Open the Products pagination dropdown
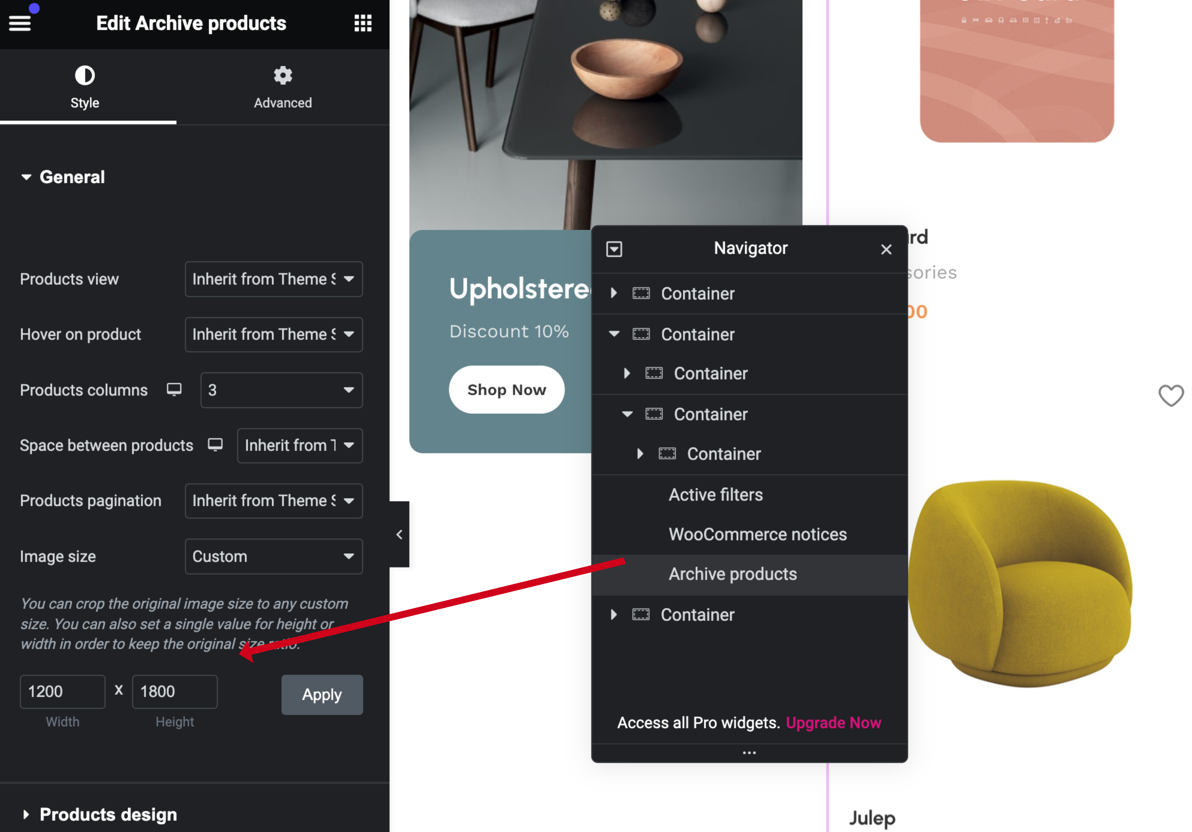 click(x=274, y=501)
